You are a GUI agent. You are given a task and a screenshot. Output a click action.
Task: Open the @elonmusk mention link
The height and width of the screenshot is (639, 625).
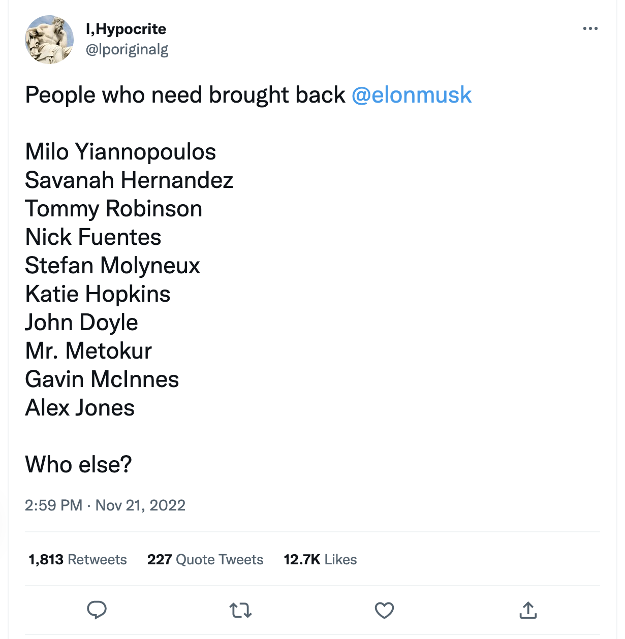(x=411, y=95)
